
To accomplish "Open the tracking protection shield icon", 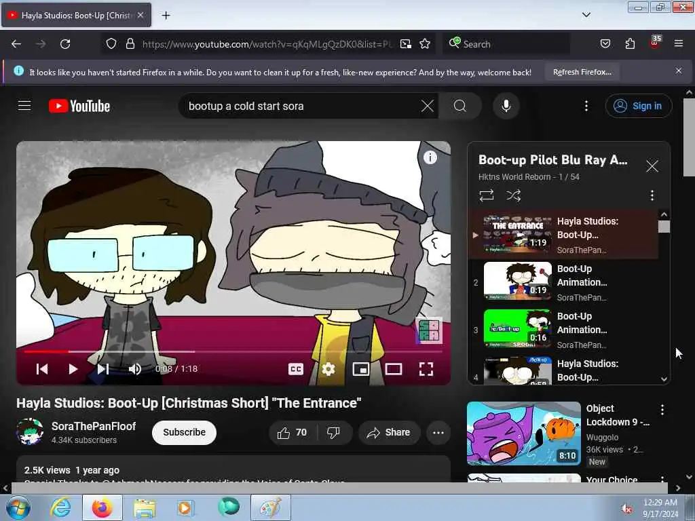I will (111, 44).
